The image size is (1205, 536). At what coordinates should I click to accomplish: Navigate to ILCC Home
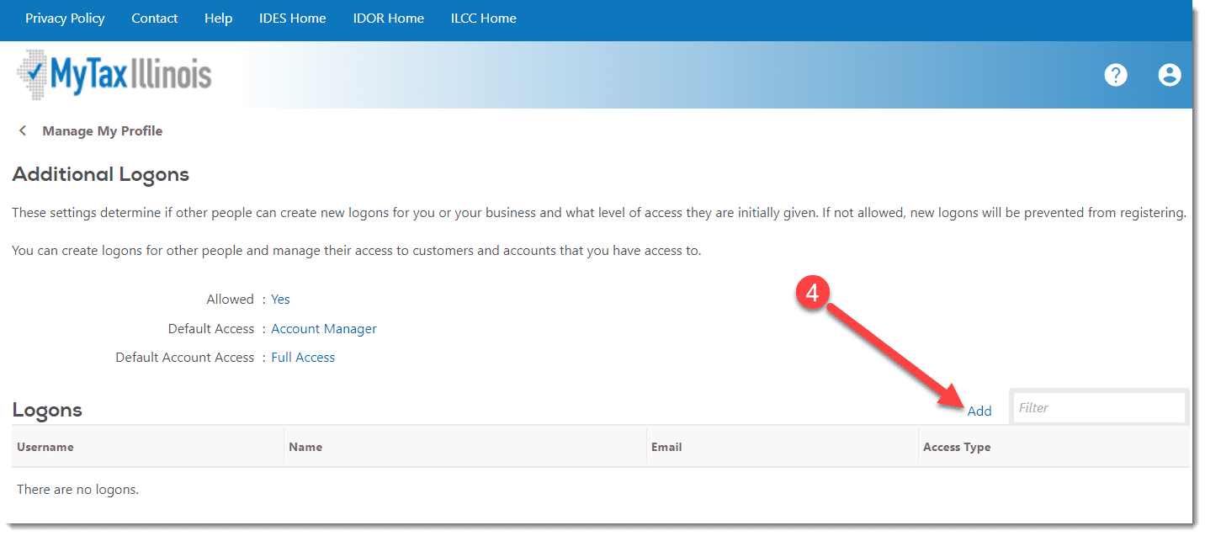[483, 19]
